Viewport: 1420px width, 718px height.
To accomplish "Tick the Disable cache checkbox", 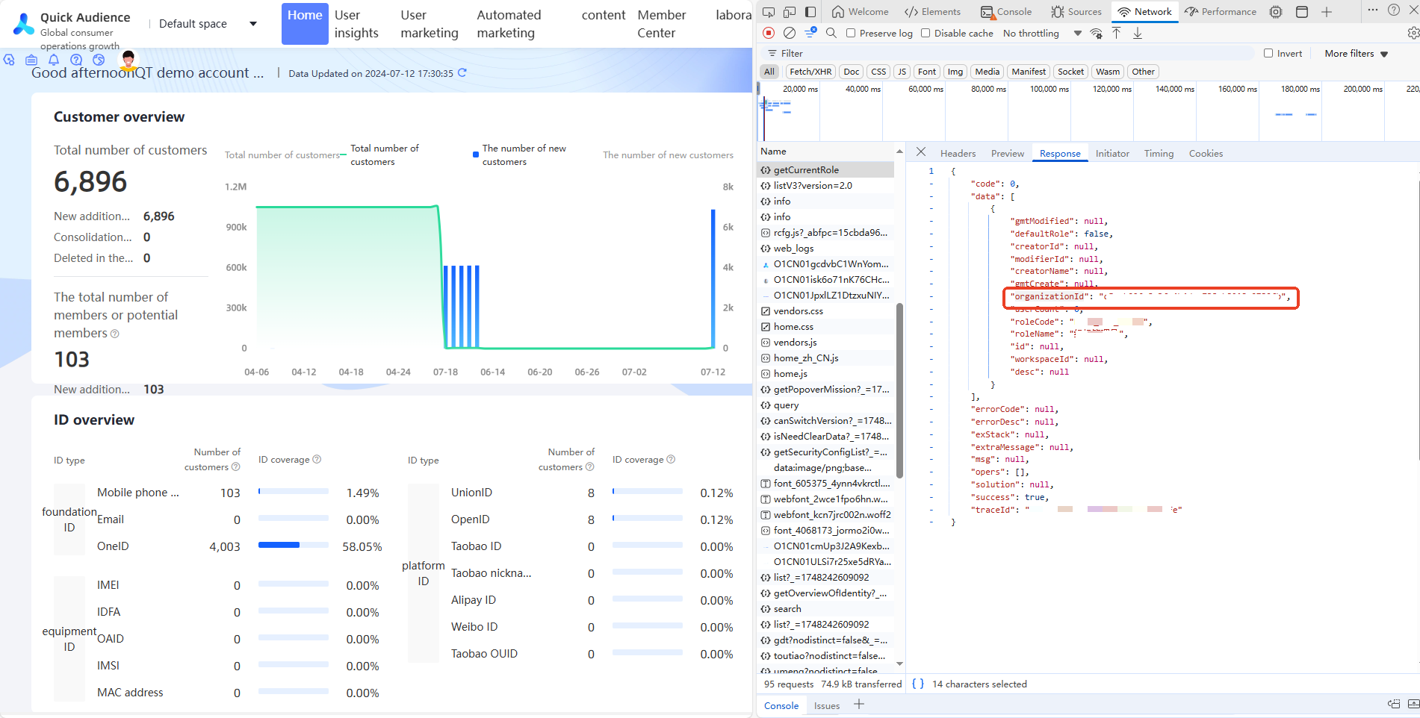I will [926, 33].
